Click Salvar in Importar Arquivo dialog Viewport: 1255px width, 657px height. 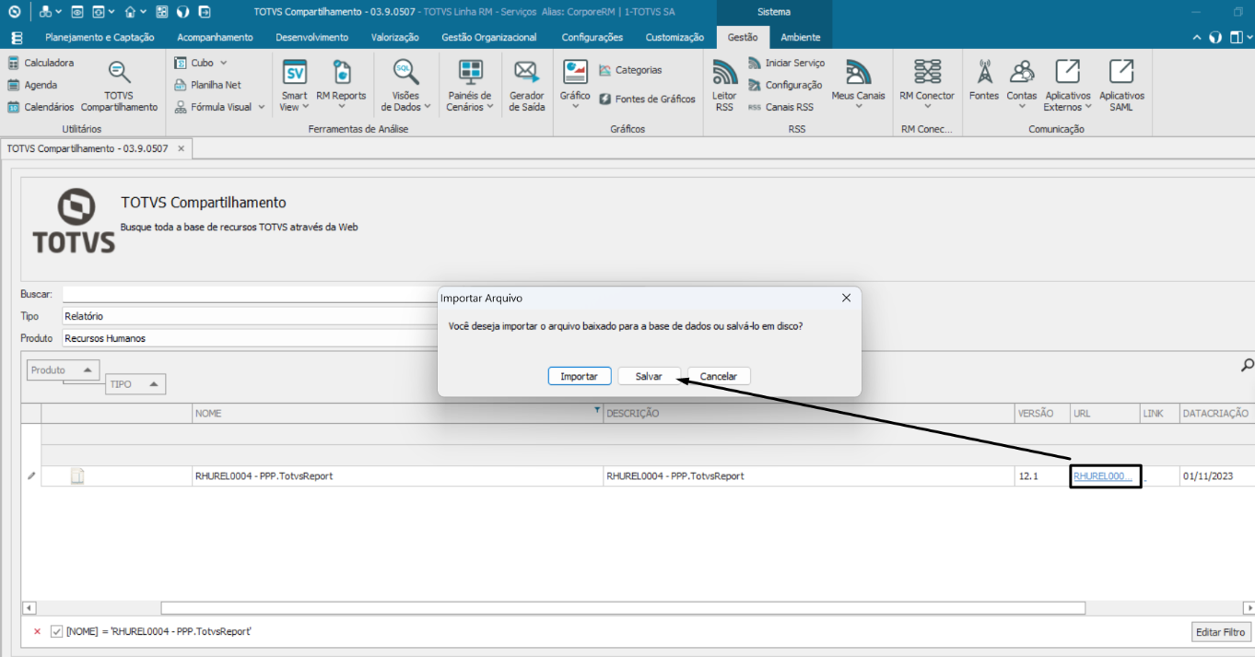pos(649,376)
